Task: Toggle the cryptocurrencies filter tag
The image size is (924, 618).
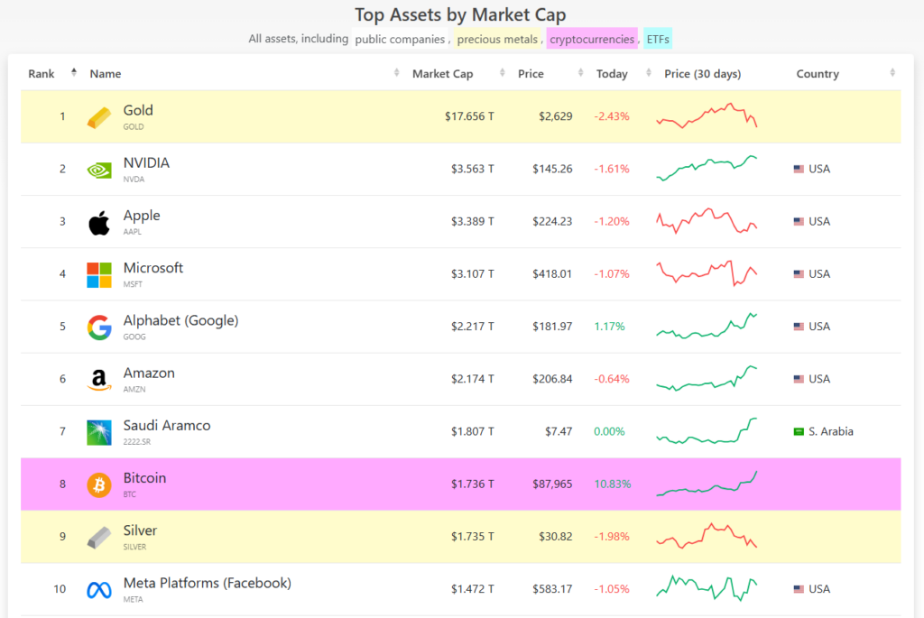Action: [592, 39]
